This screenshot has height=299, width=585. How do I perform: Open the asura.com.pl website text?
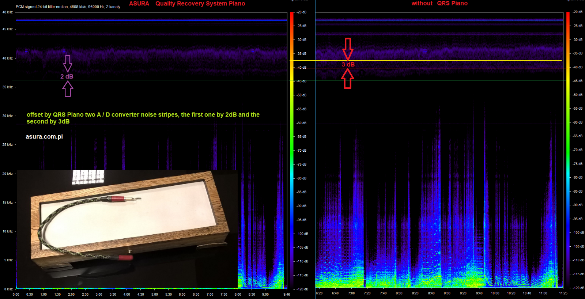[44, 137]
